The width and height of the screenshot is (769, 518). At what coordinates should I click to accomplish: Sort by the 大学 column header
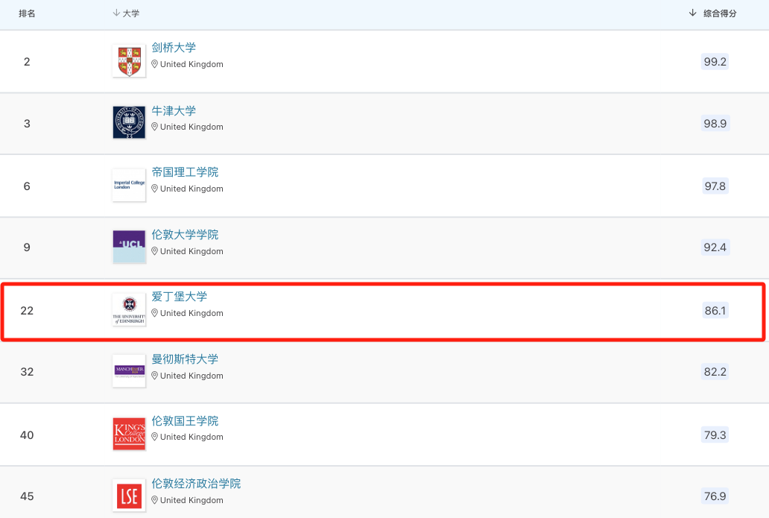point(126,13)
